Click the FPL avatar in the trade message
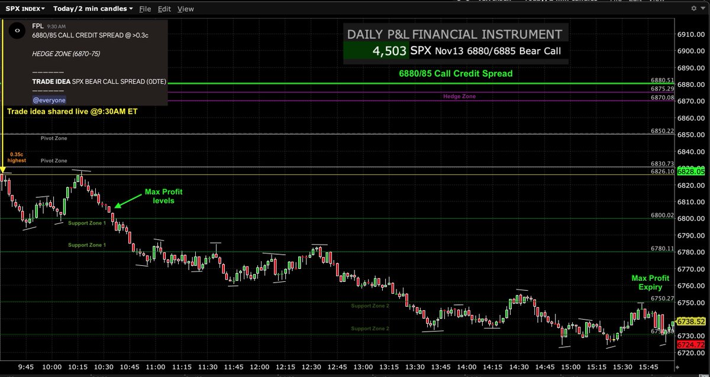Image resolution: width=710 pixels, height=377 pixels. [17, 30]
